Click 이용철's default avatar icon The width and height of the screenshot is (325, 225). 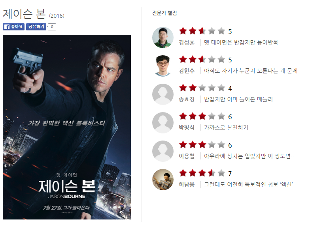point(163,151)
